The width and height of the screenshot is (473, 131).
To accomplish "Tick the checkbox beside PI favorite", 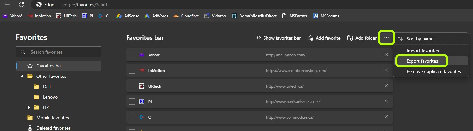I will pos(132,101).
